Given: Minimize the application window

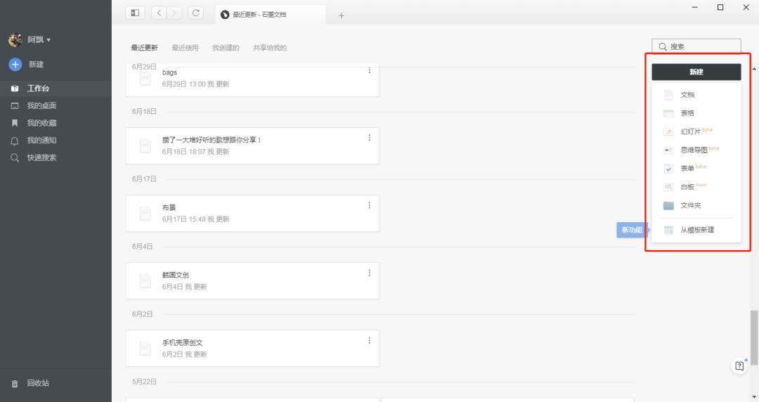Looking at the screenshot, I should click(694, 7).
